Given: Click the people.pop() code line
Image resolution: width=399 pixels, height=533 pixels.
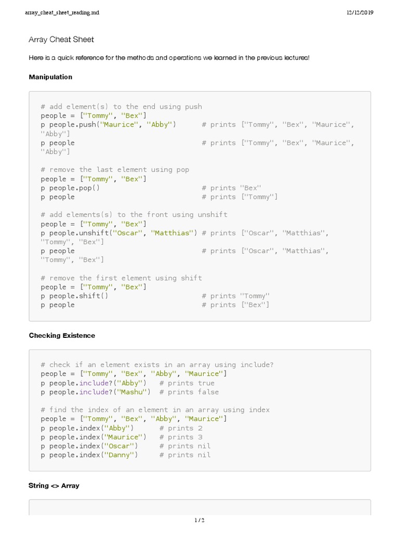Looking at the screenshot, I should tap(70, 188).
